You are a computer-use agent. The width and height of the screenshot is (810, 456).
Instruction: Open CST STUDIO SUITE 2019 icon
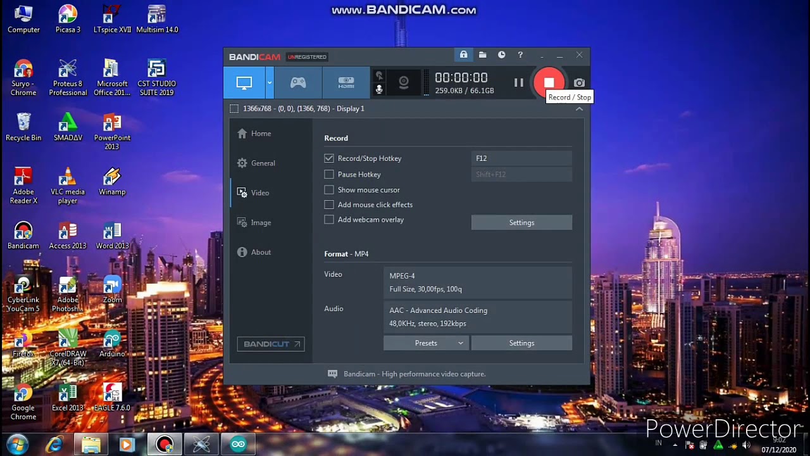[x=157, y=77]
